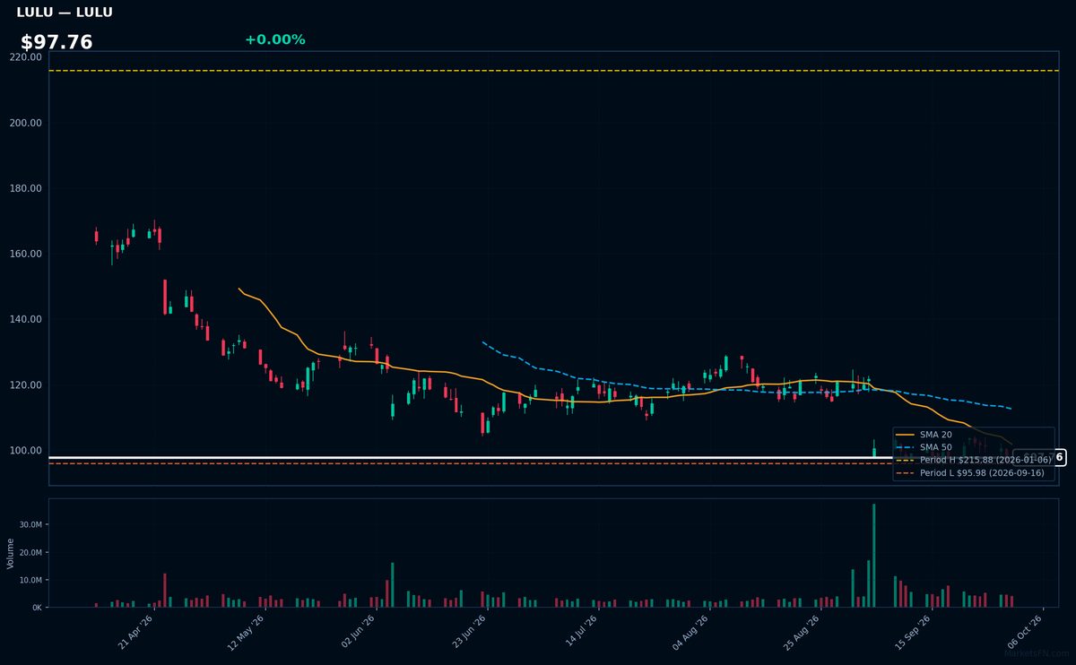Click the "14 Jul '26" date label
The height and width of the screenshot is (665, 1076).
(580, 632)
